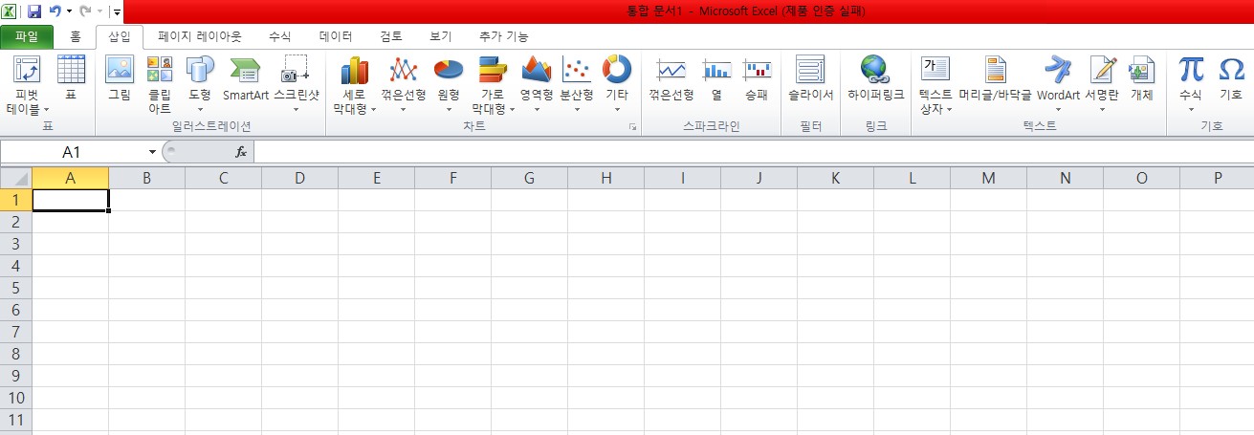Image resolution: width=1254 pixels, height=435 pixels.
Task: Insert a column sparkline (열)
Action: (x=716, y=78)
